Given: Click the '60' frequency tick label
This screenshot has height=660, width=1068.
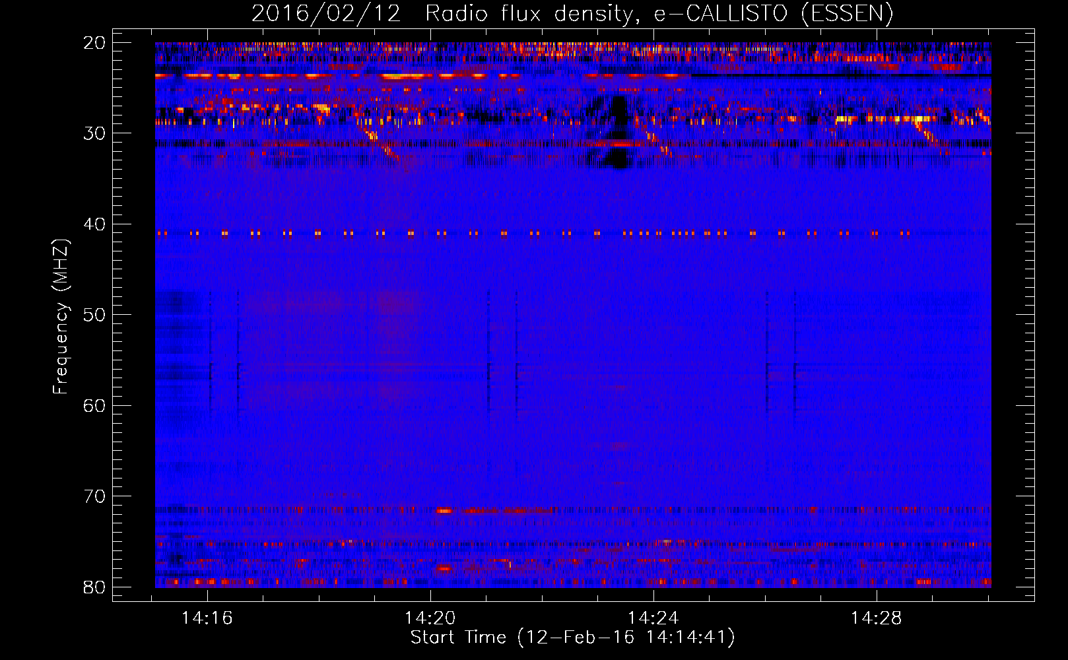Looking at the screenshot, I should click(x=94, y=405).
